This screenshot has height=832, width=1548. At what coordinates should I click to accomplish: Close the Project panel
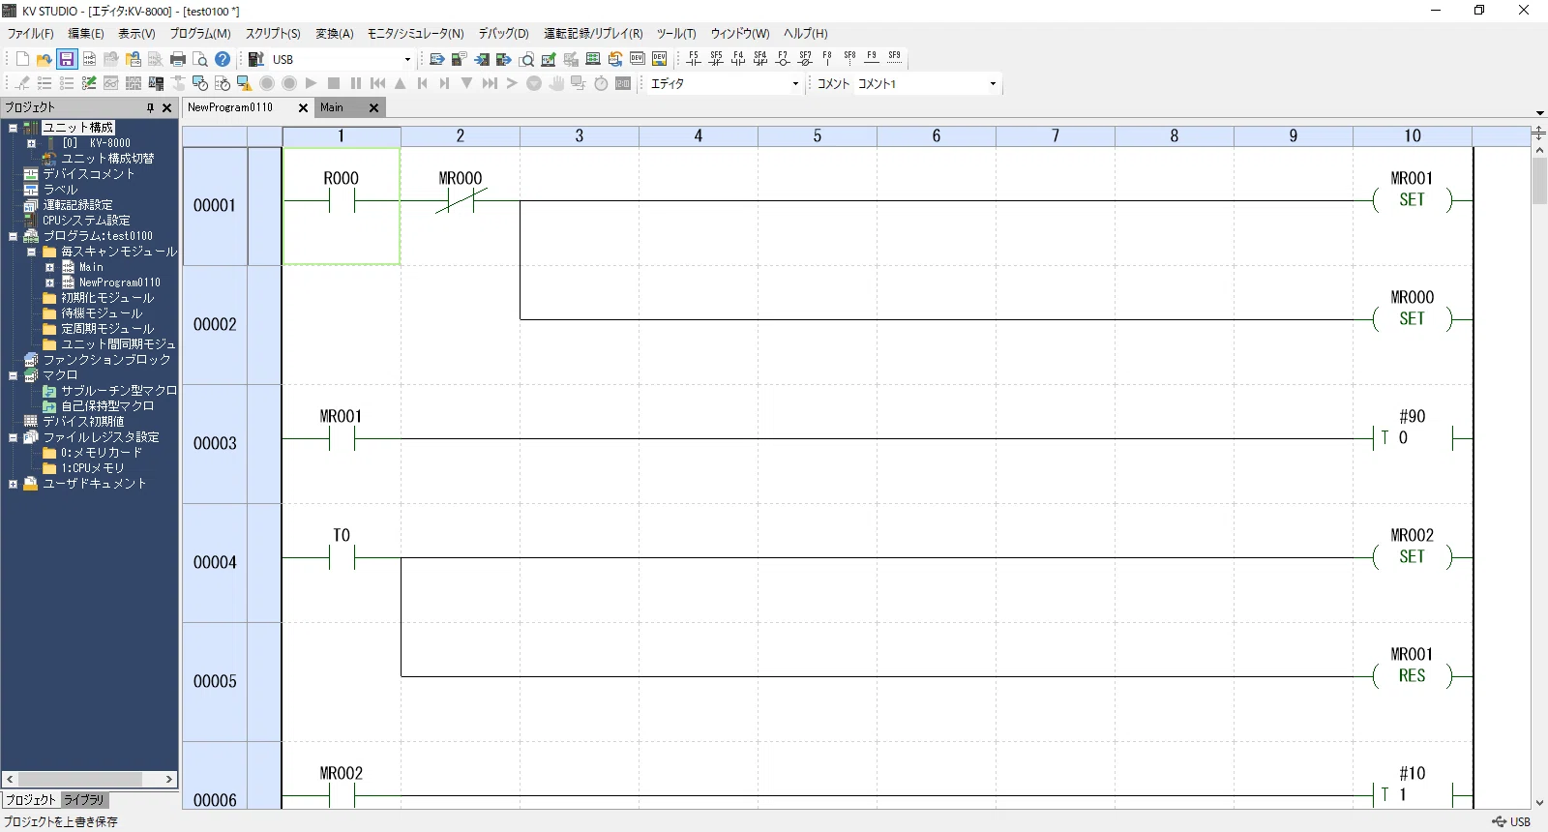tap(166, 107)
